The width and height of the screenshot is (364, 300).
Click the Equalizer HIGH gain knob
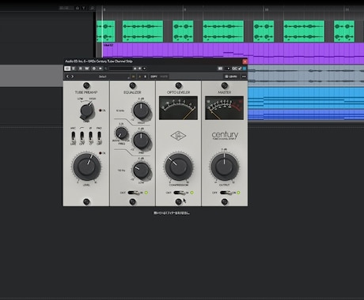point(142,111)
